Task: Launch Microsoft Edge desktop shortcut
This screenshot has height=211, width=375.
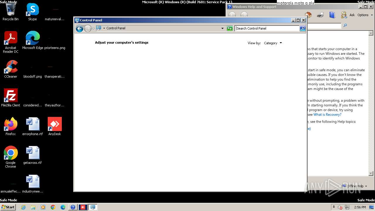Action: click(33, 40)
